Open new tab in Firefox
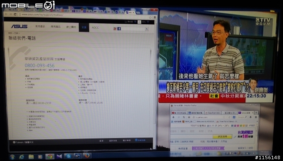283x161 pixels. point(256,113)
